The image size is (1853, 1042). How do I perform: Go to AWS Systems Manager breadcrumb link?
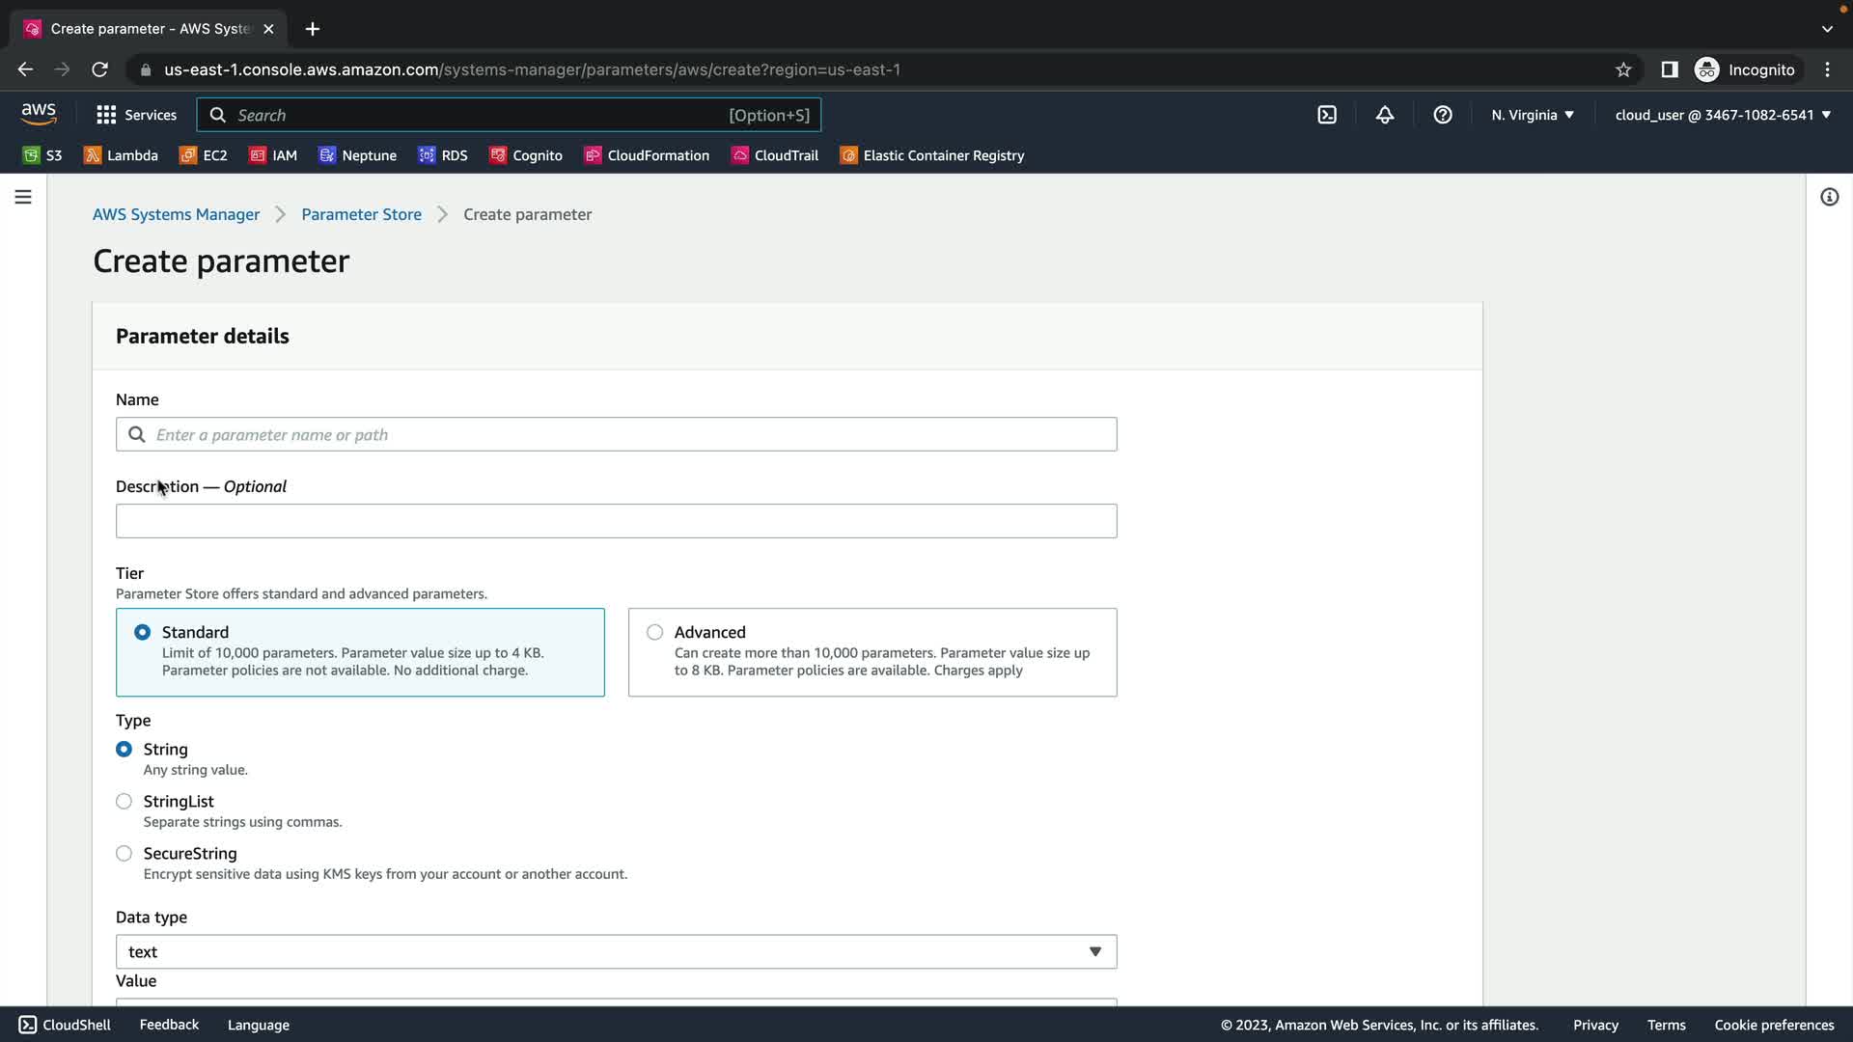click(x=176, y=214)
